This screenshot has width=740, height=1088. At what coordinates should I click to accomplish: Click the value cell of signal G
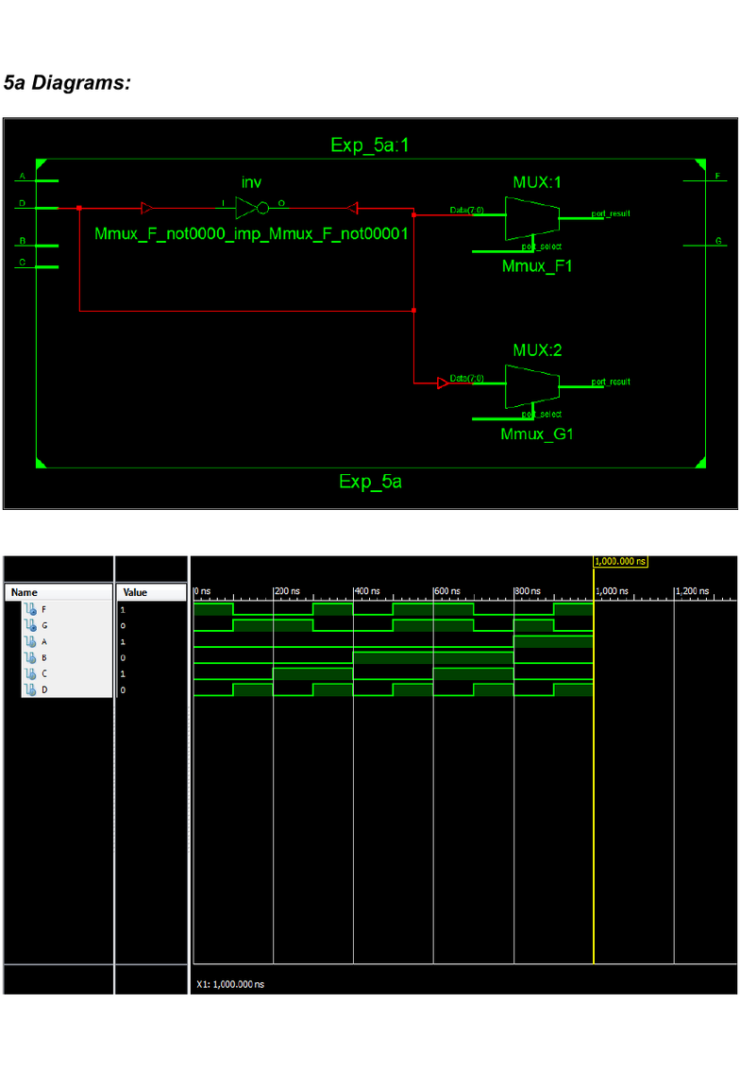pos(151,625)
